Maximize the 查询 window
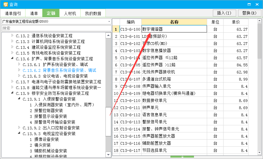263x159 pixels. tap(249, 4)
